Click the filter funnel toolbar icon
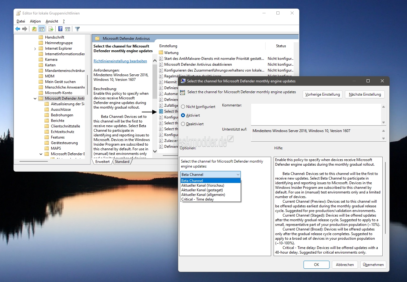 pyautogui.click(x=78, y=29)
